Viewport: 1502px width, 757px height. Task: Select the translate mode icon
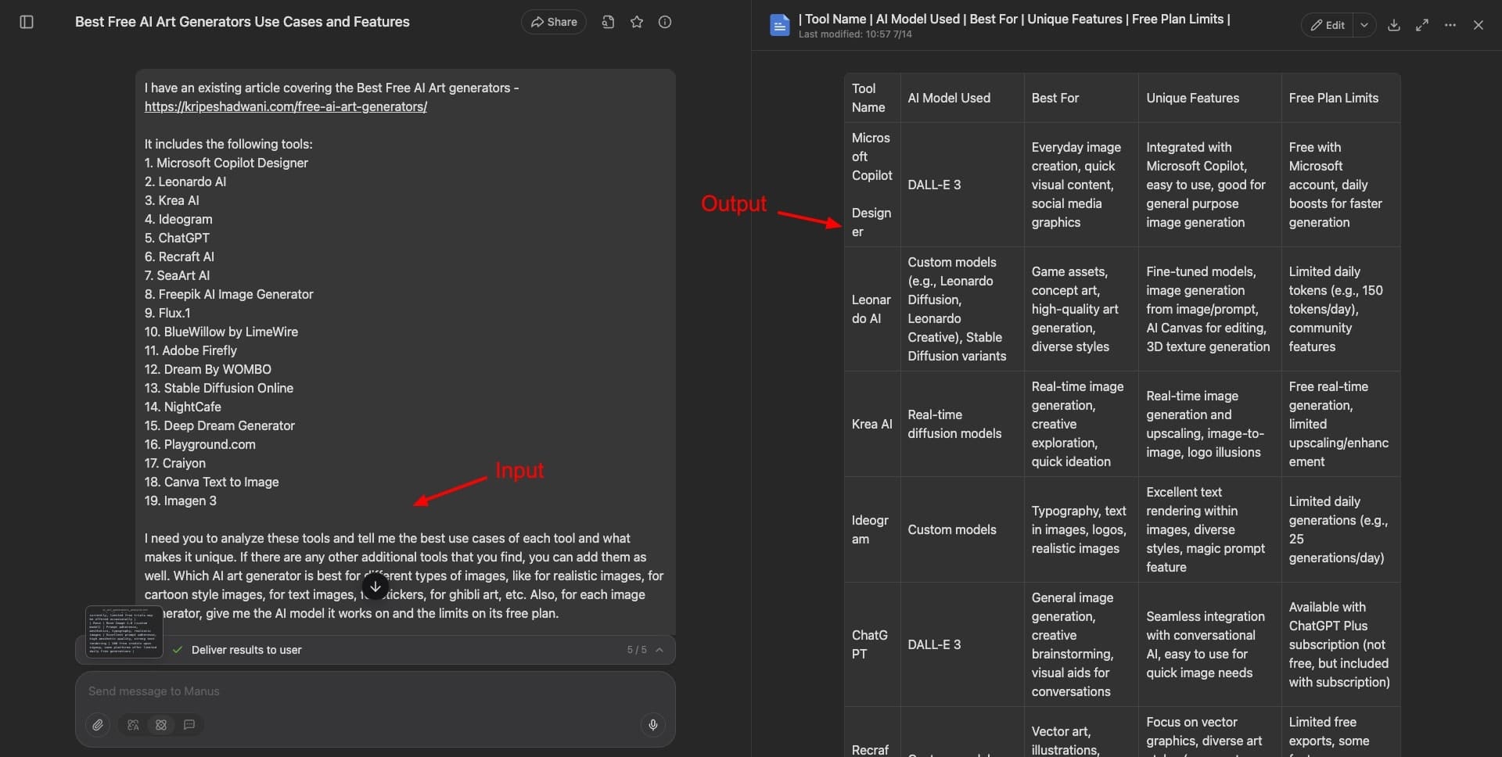(133, 725)
